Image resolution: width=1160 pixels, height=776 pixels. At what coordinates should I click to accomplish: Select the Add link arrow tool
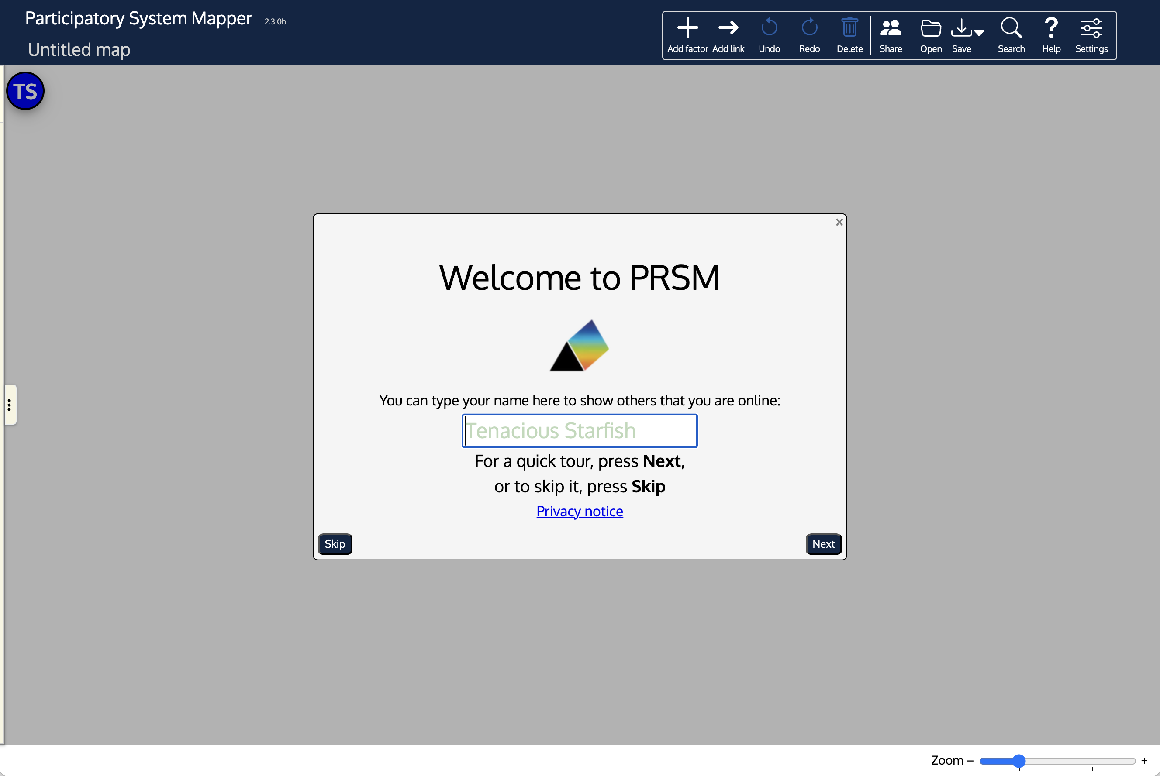click(728, 28)
